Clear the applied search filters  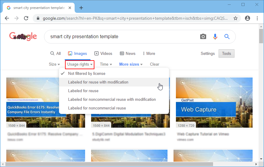click(154, 64)
